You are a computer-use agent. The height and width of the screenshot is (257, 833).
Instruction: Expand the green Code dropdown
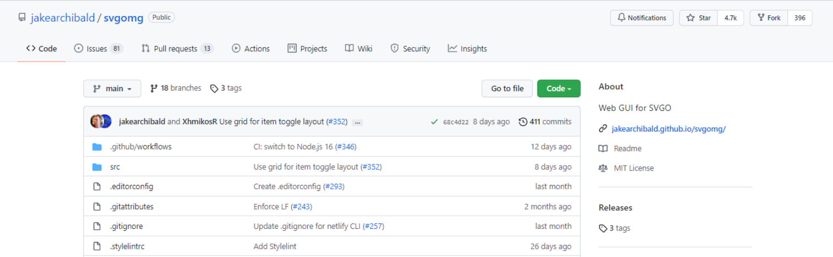coord(559,89)
